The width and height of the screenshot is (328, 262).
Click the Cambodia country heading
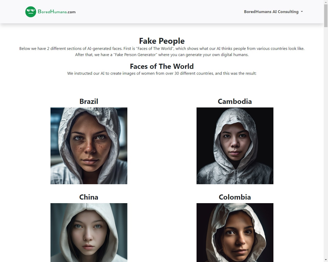click(x=235, y=101)
